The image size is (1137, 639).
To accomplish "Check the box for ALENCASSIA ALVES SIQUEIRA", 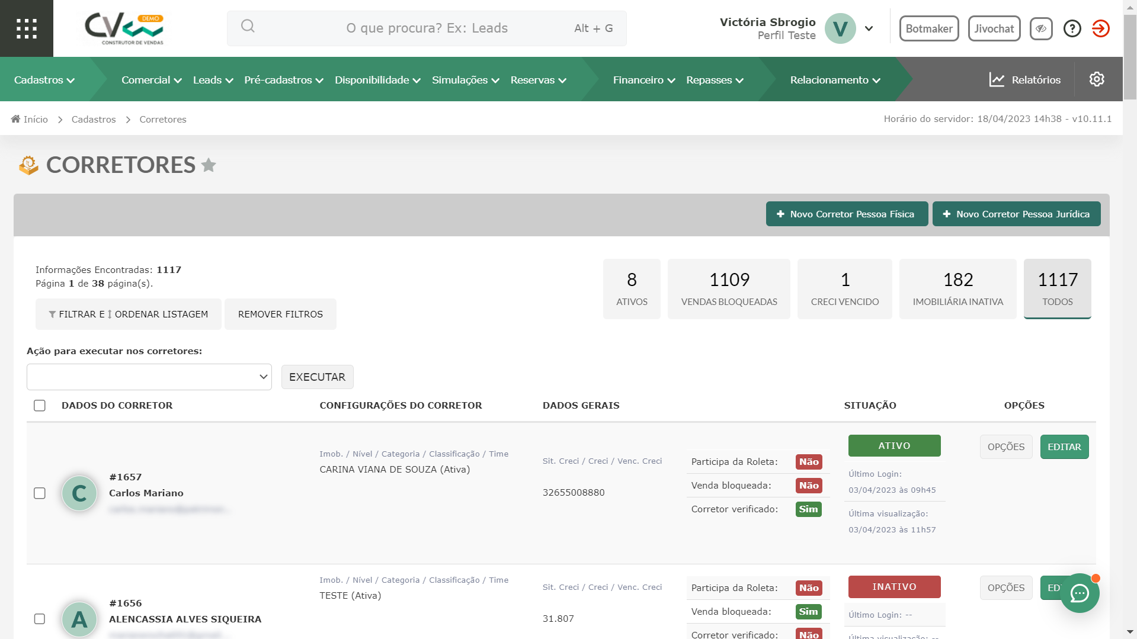I will 40,619.
